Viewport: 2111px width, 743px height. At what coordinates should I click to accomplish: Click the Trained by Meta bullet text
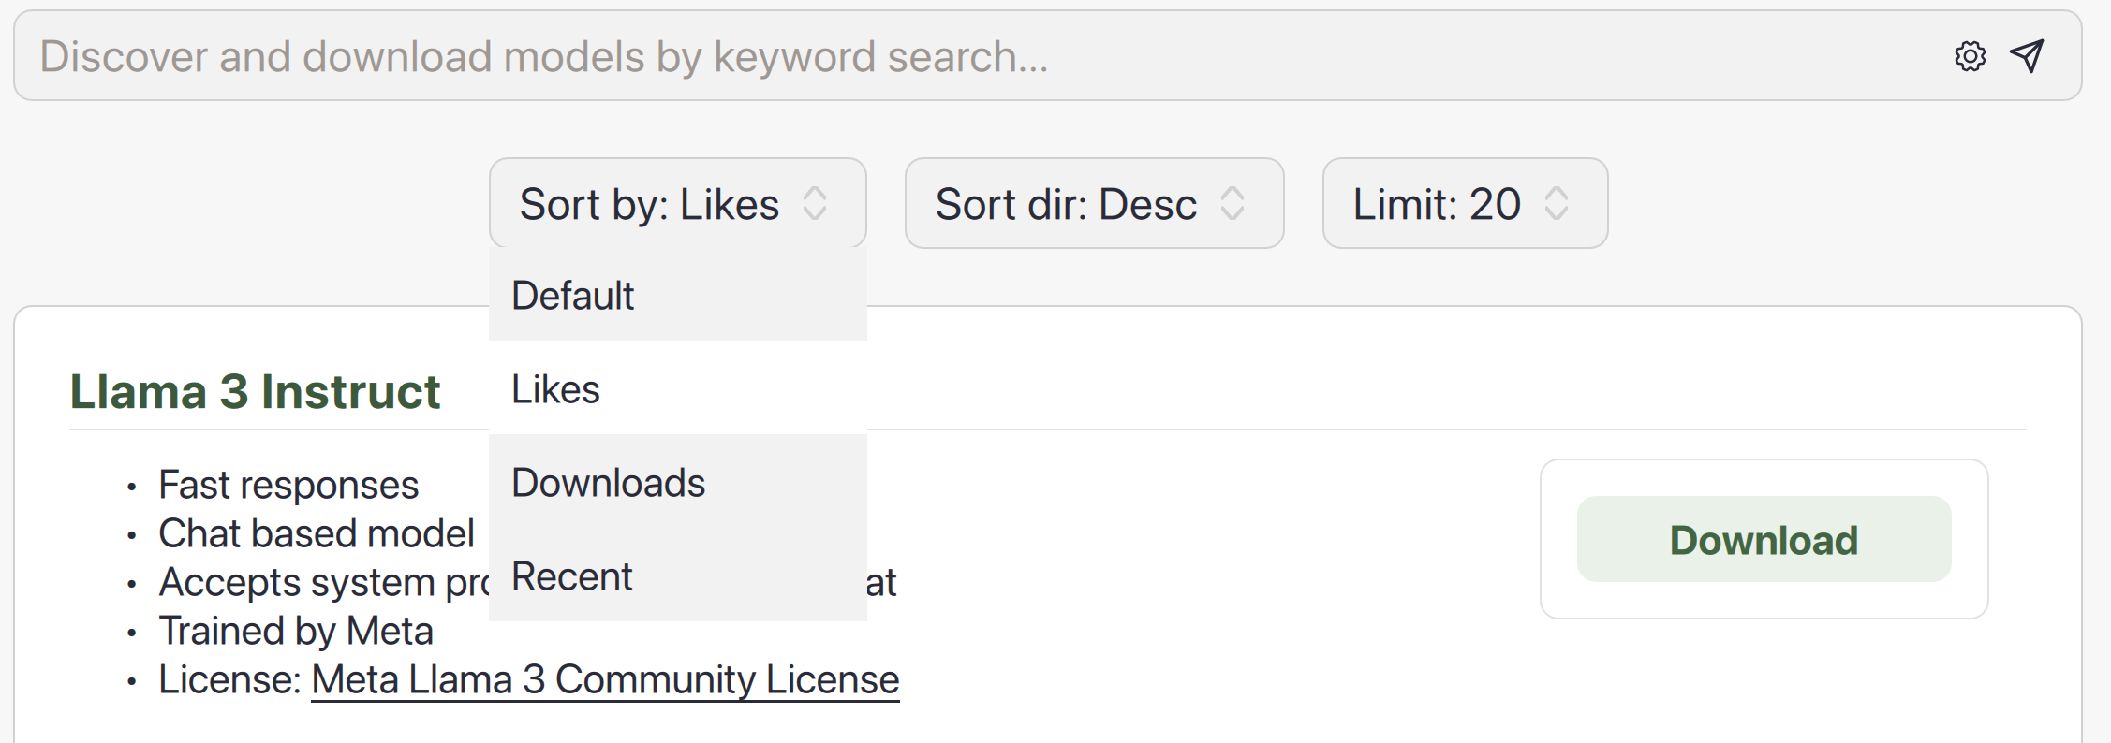(296, 631)
